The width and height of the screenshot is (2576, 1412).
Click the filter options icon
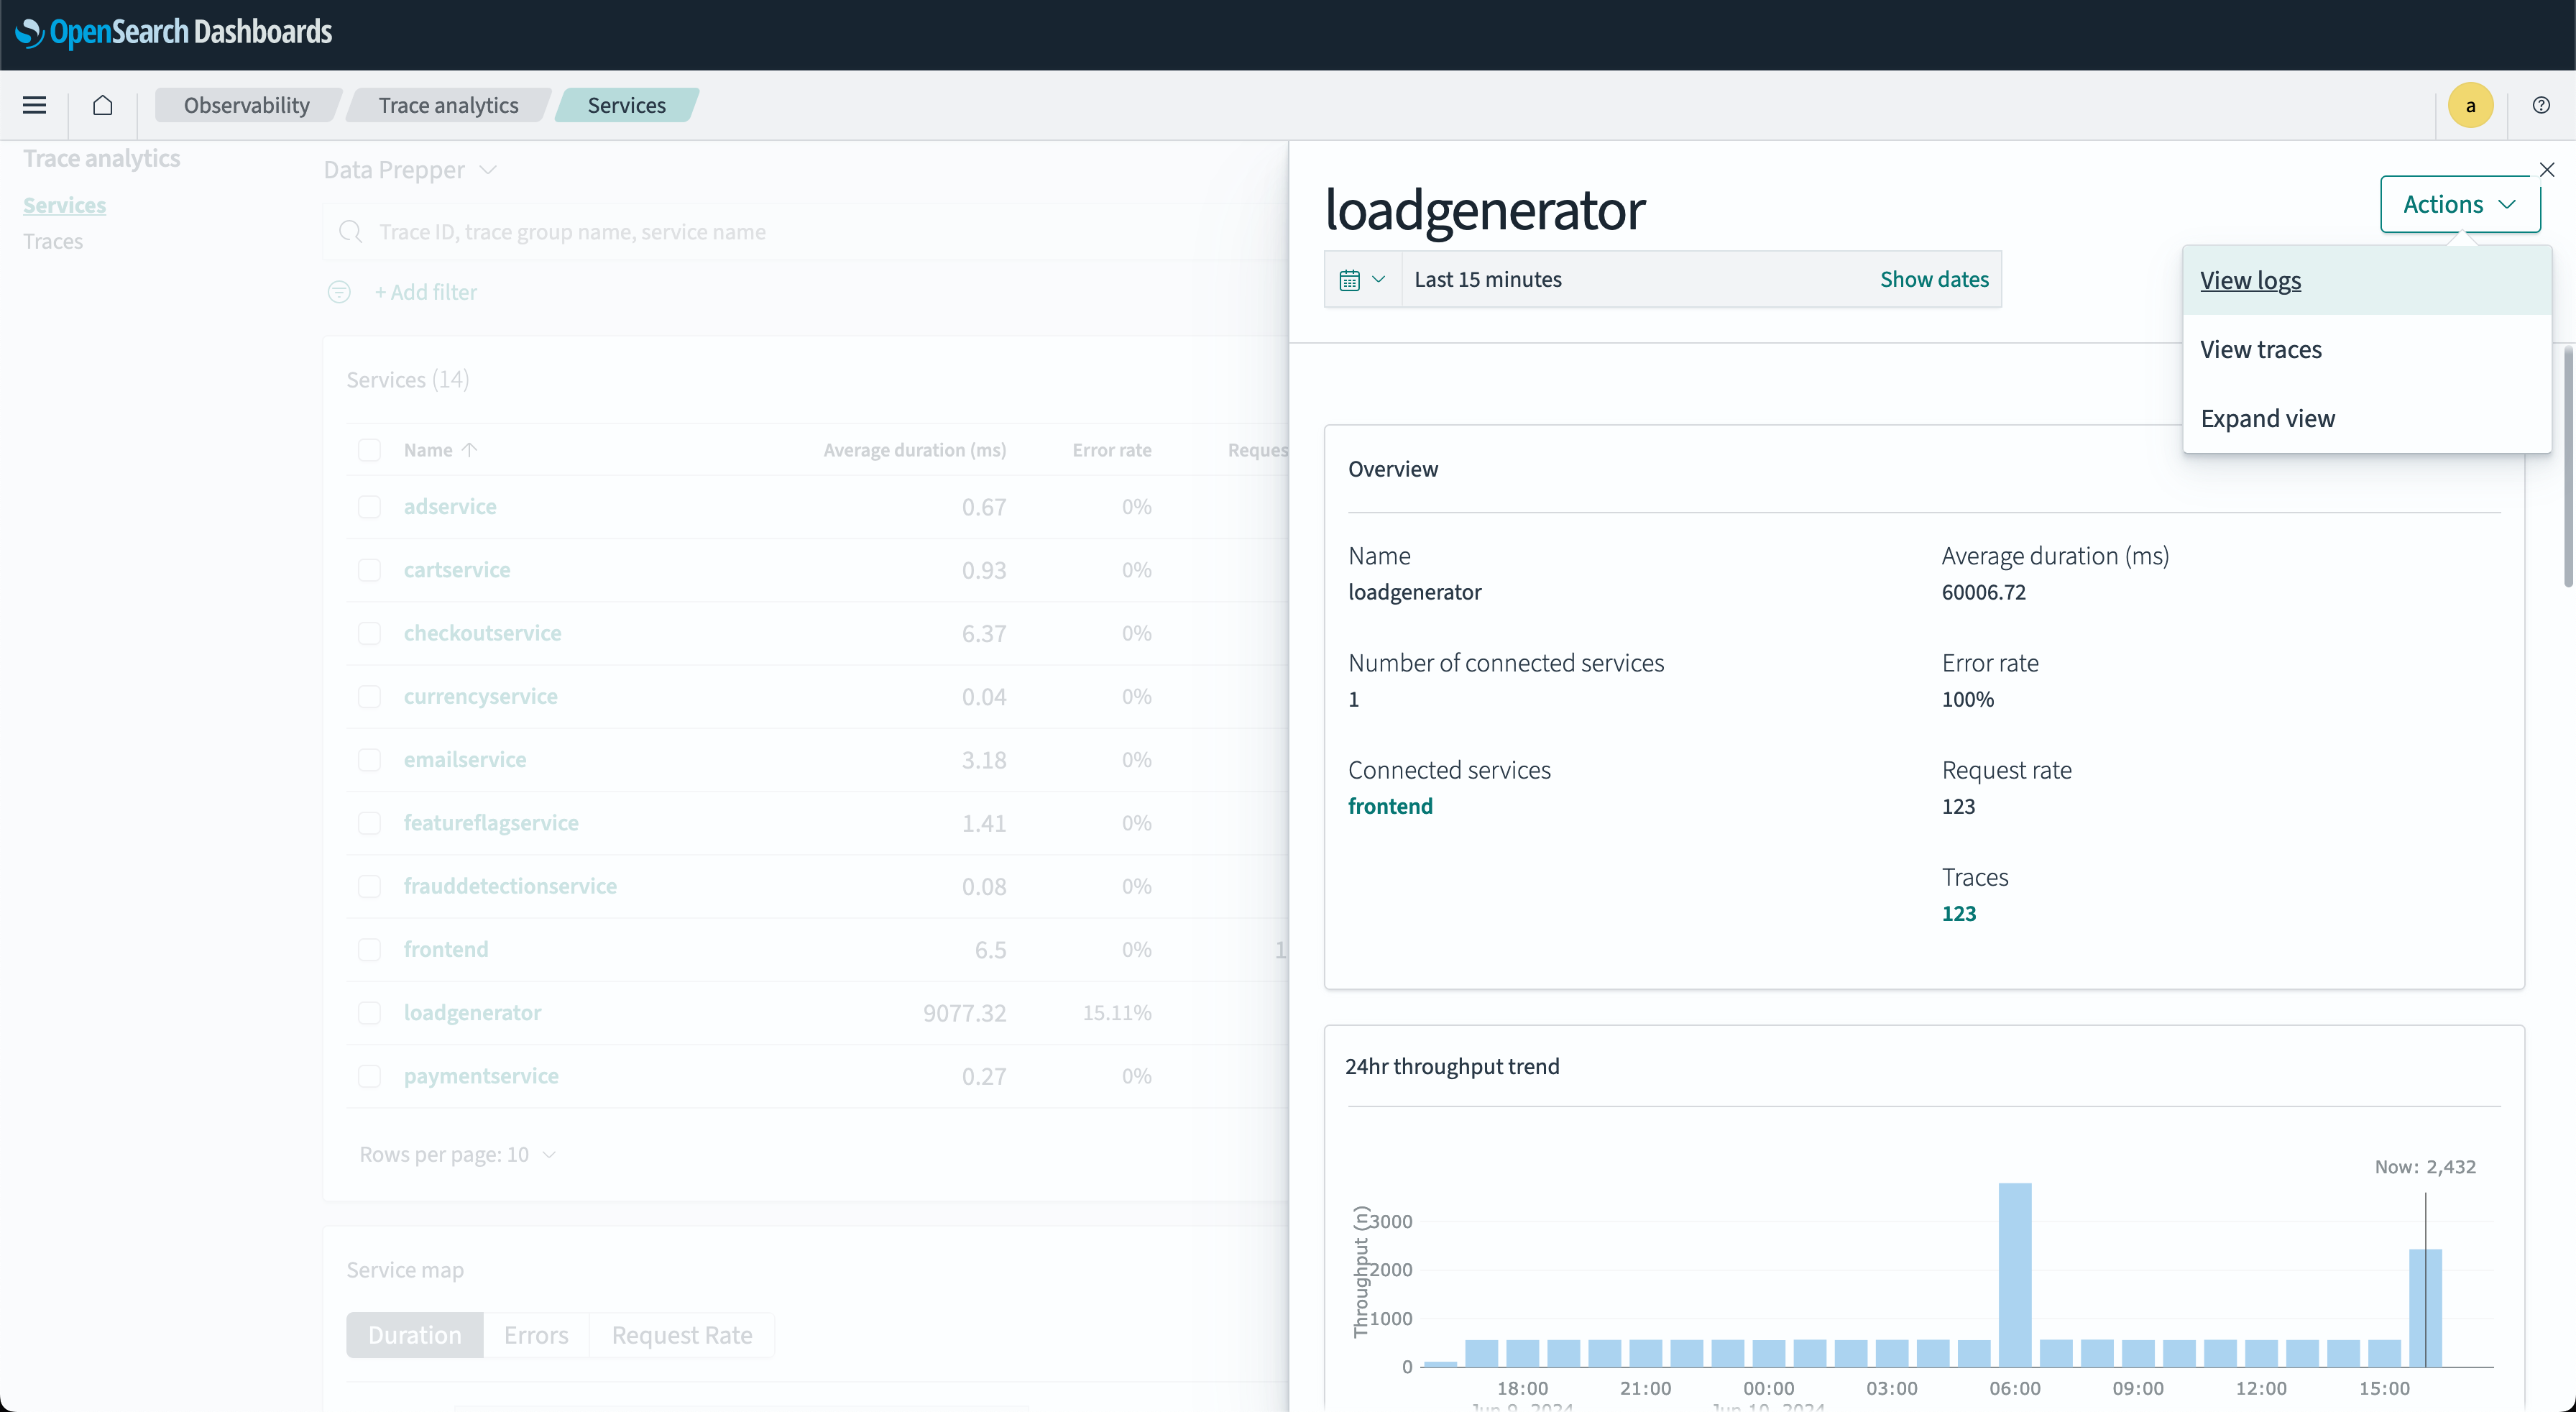pos(339,292)
